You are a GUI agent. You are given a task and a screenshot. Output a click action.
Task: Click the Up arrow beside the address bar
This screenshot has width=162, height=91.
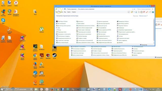click(63, 9)
